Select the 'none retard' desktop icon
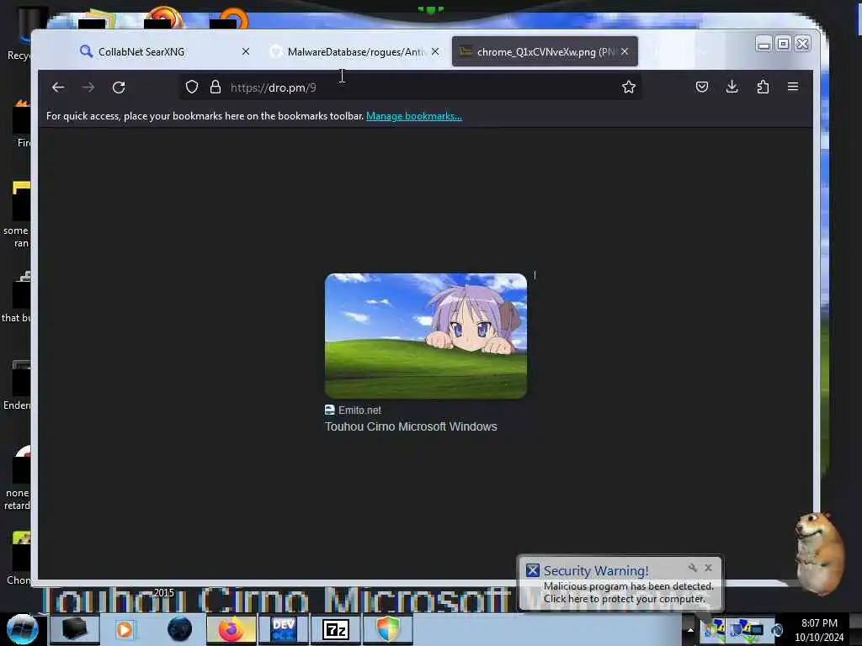This screenshot has height=646, width=862. point(18,478)
